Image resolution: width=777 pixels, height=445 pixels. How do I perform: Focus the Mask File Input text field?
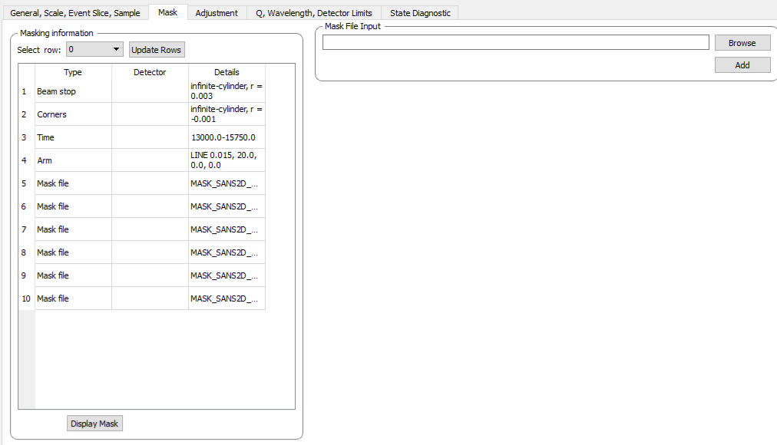(x=515, y=43)
